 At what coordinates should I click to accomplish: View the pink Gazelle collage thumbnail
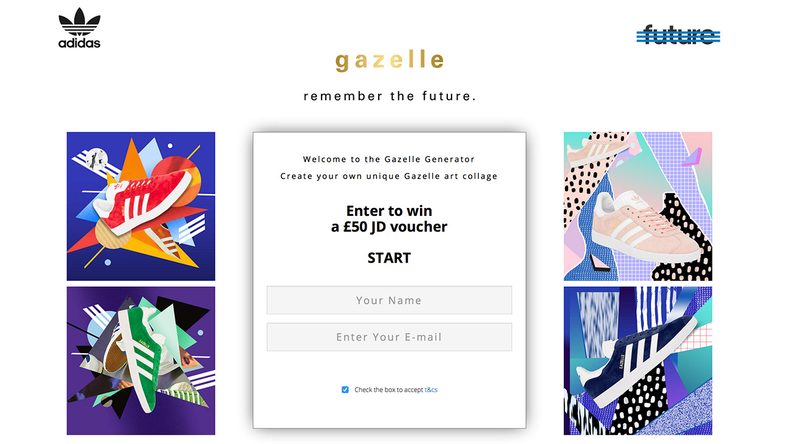638,206
